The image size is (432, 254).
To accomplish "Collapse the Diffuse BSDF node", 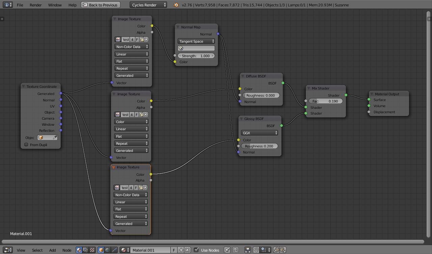I will pyautogui.click(x=243, y=76).
